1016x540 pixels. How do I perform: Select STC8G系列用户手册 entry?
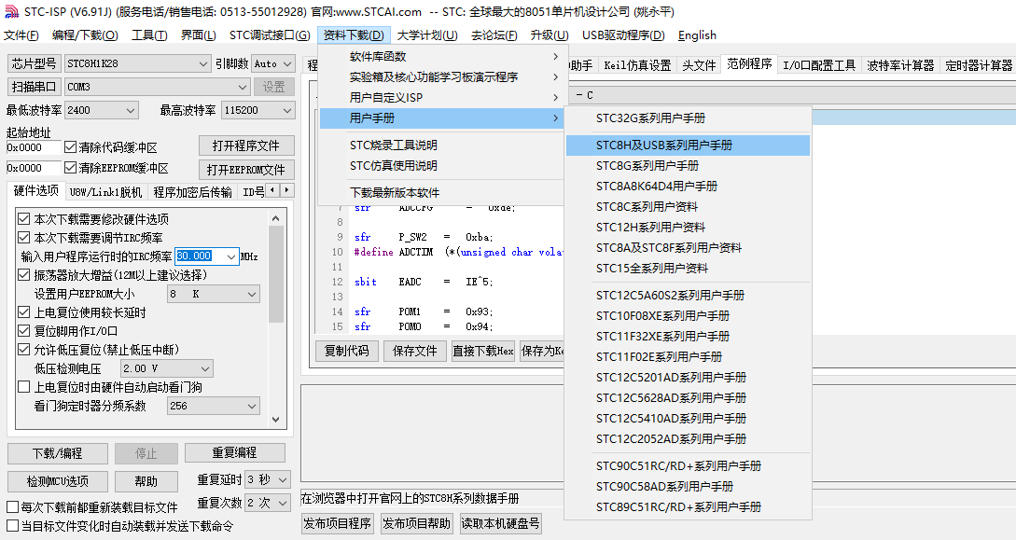pyautogui.click(x=688, y=166)
